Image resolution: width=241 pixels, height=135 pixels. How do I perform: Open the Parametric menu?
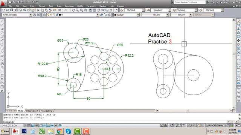(91, 6)
